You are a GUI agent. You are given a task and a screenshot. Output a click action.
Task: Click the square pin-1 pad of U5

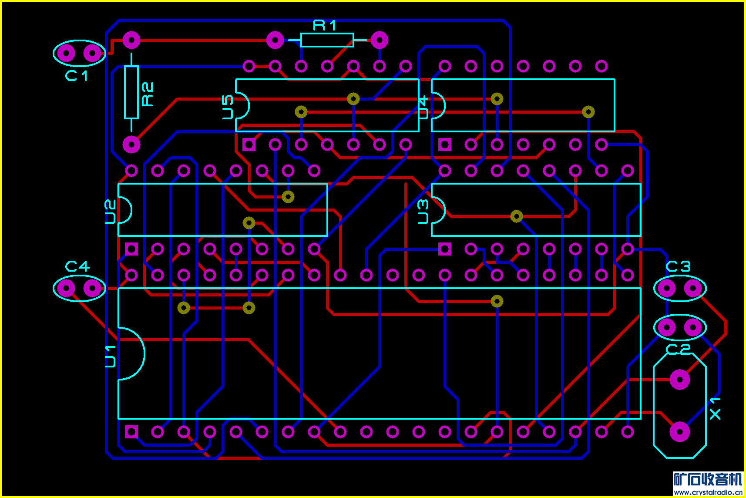click(249, 145)
